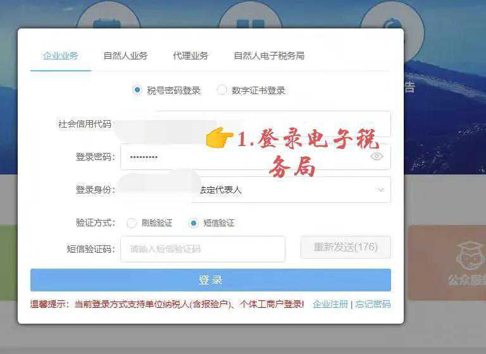Viewport: 486px width, 354px height.
Task: Select 税号密码登录 radio option
Action: (137, 90)
